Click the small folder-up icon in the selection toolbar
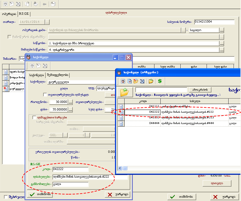 coord(151,81)
